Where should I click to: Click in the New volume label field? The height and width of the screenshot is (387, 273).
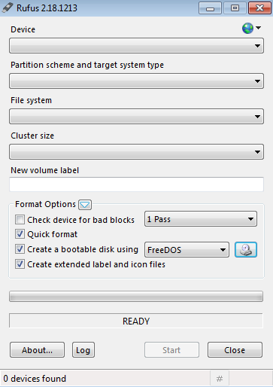136,184
